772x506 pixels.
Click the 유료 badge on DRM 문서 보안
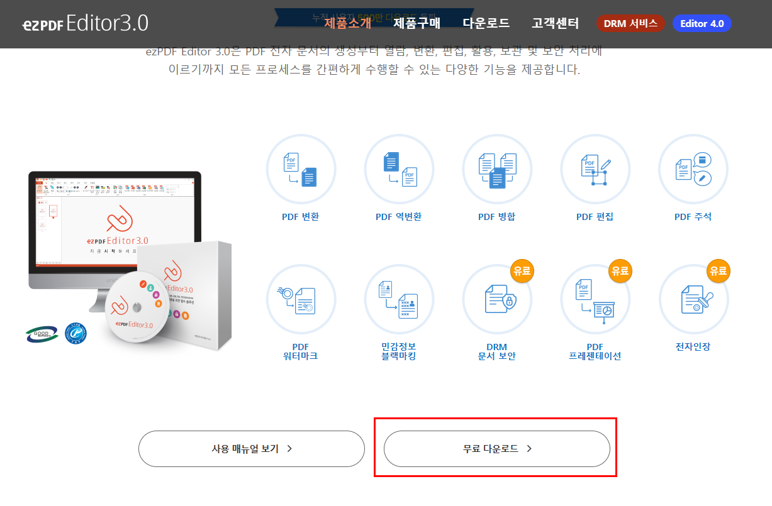coord(522,272)
